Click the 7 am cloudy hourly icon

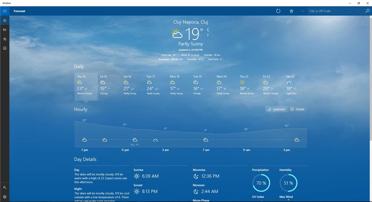[x=206, y=140]
